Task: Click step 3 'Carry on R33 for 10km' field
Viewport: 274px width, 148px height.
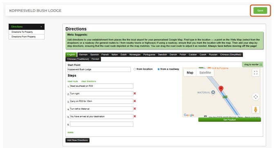Action: (x=101, y=101)
